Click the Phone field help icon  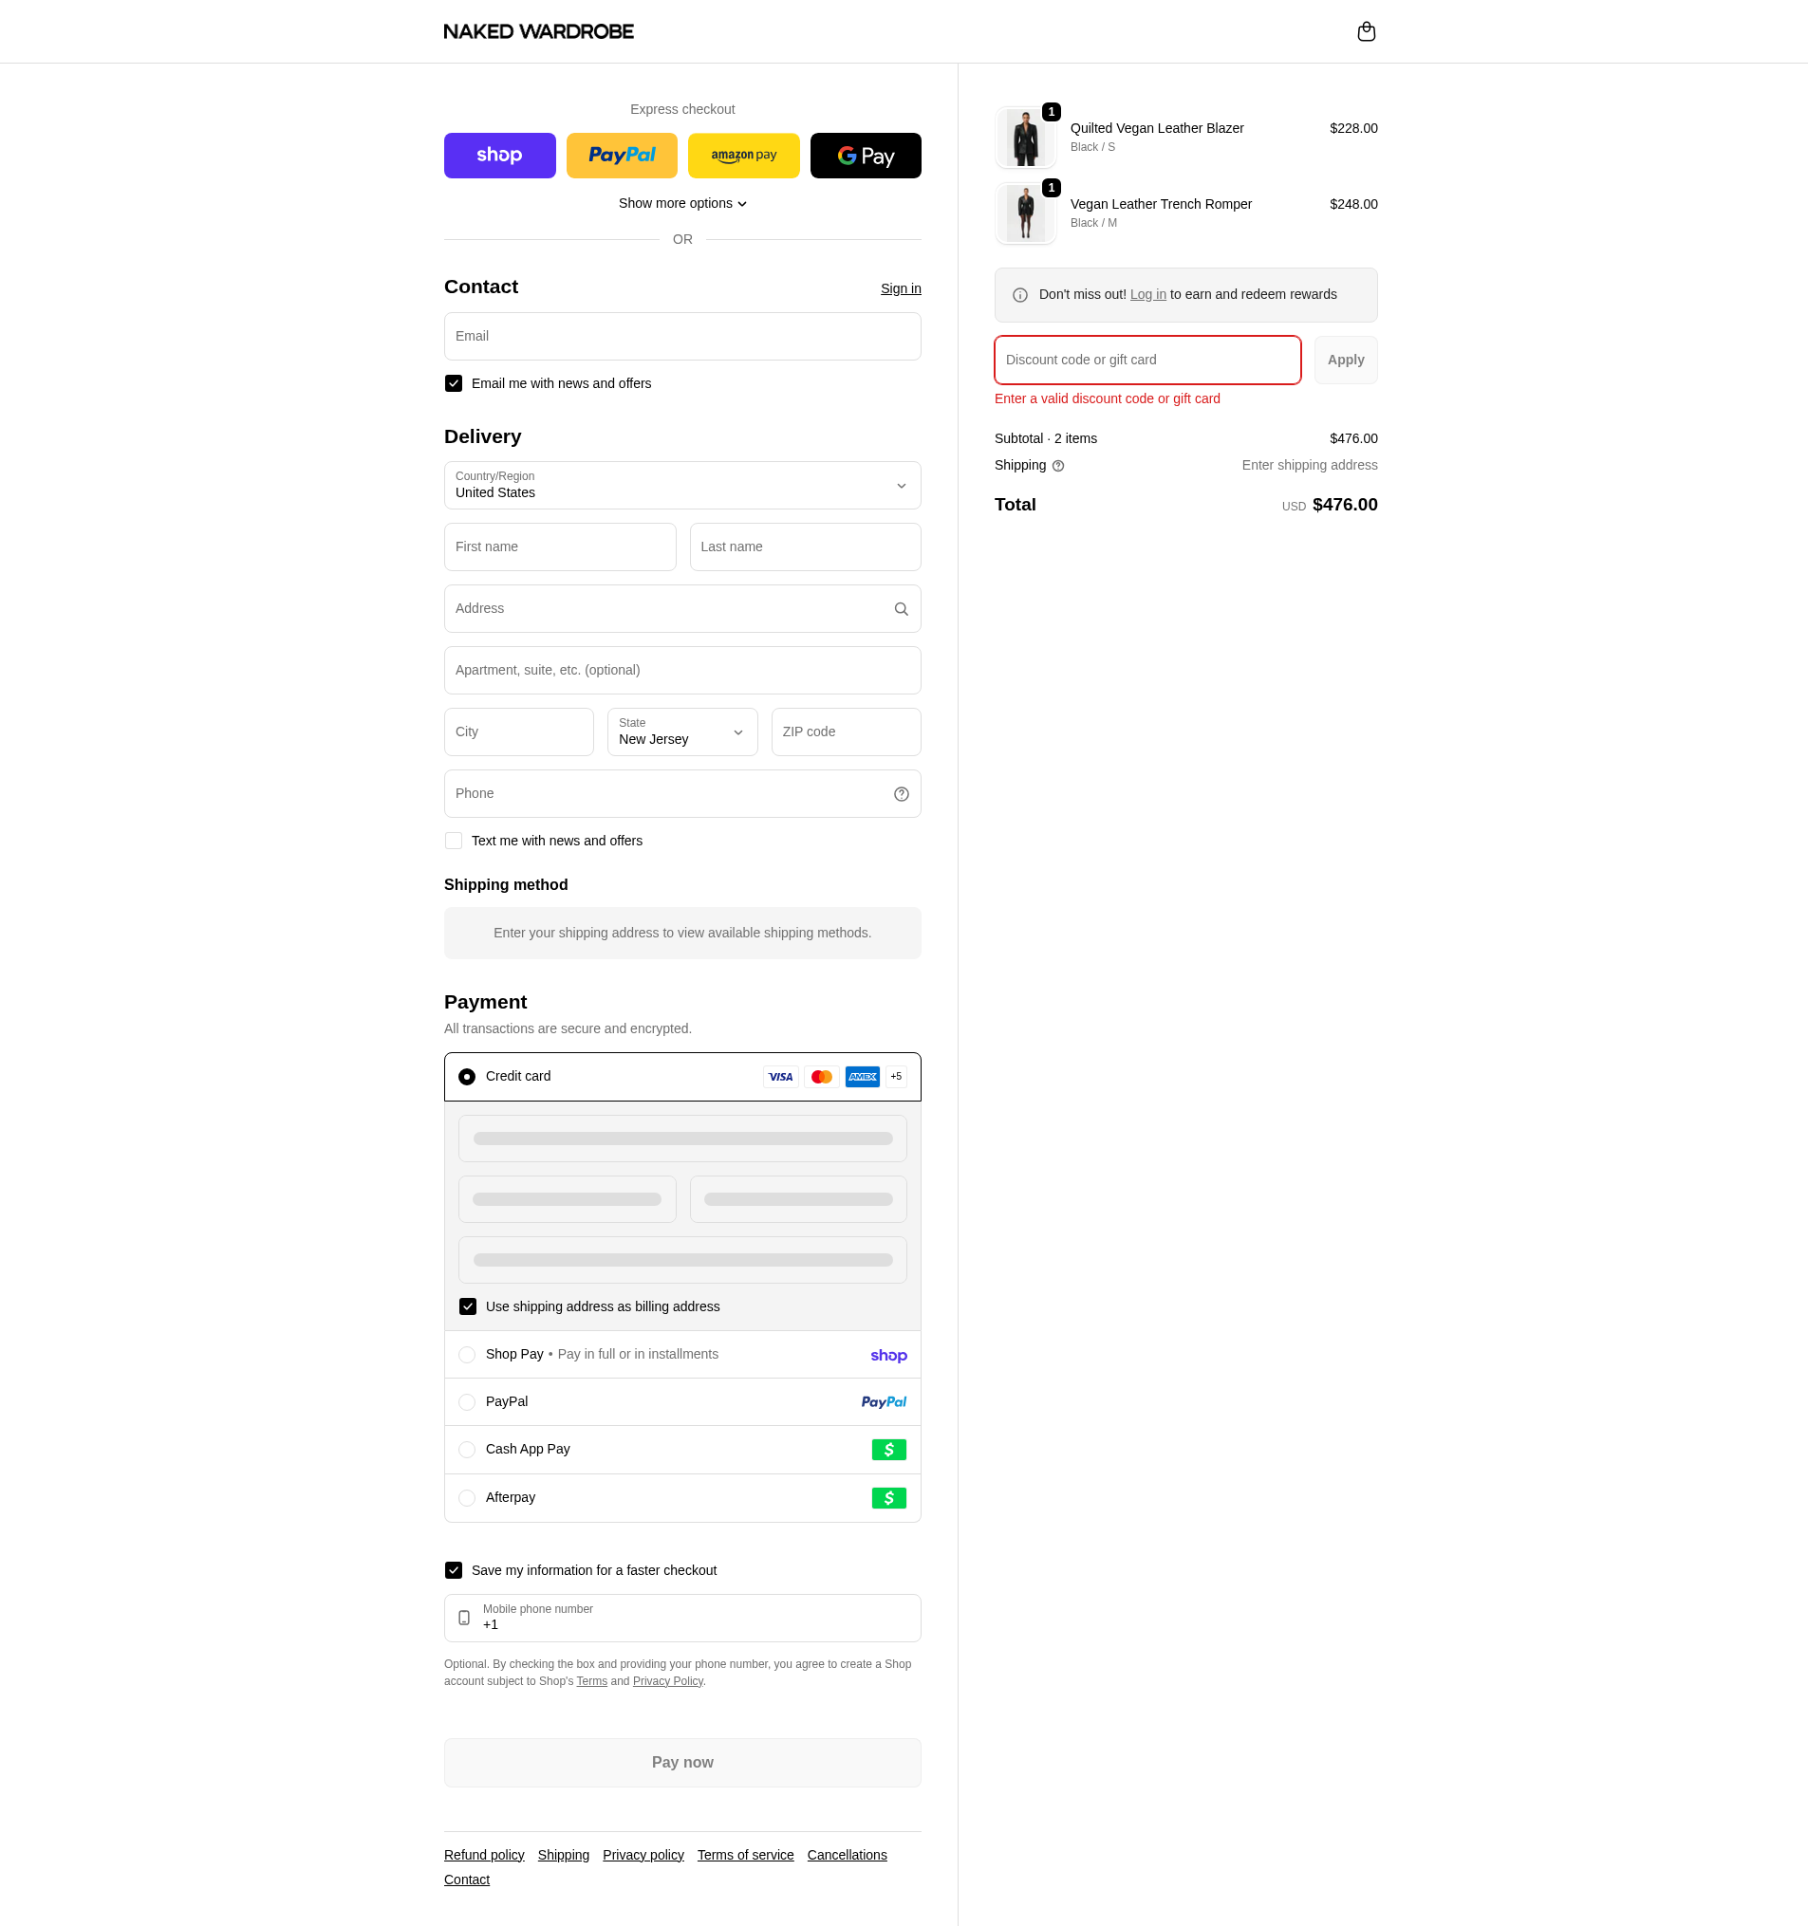901,794
